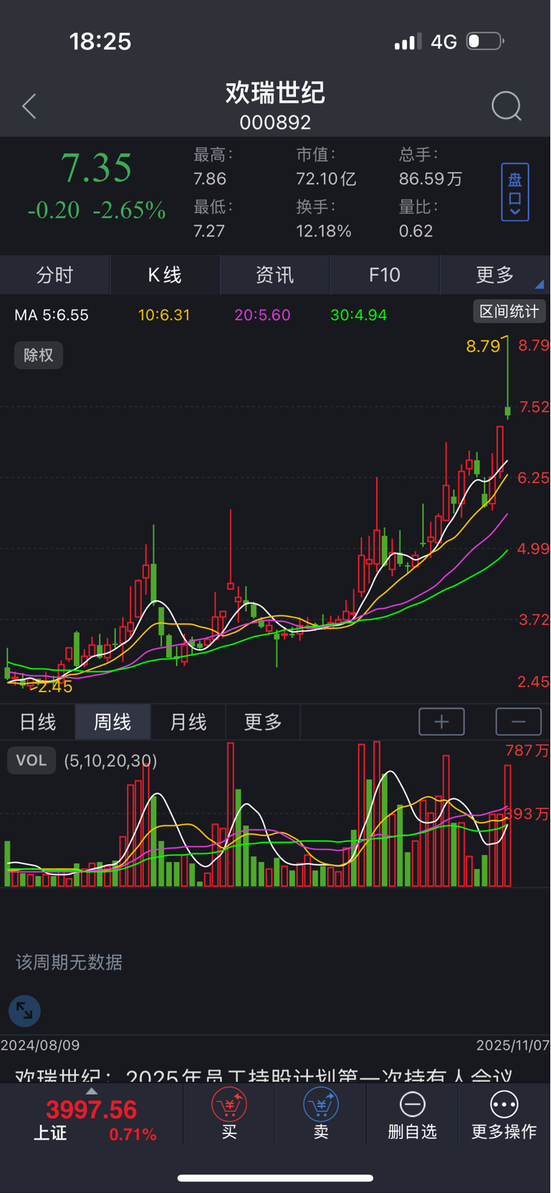Tap the 该周期无数据 message
Viewport: 551px width, 1193px height.
[x=70, y=962]
